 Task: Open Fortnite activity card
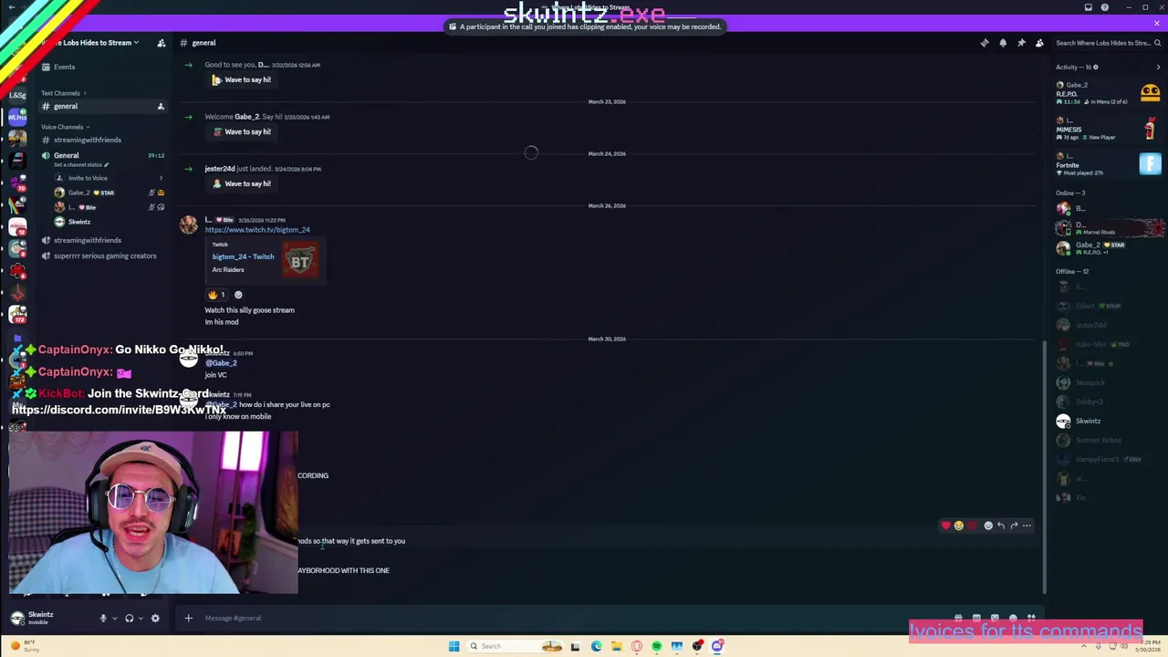click(x=1108, y=164)
